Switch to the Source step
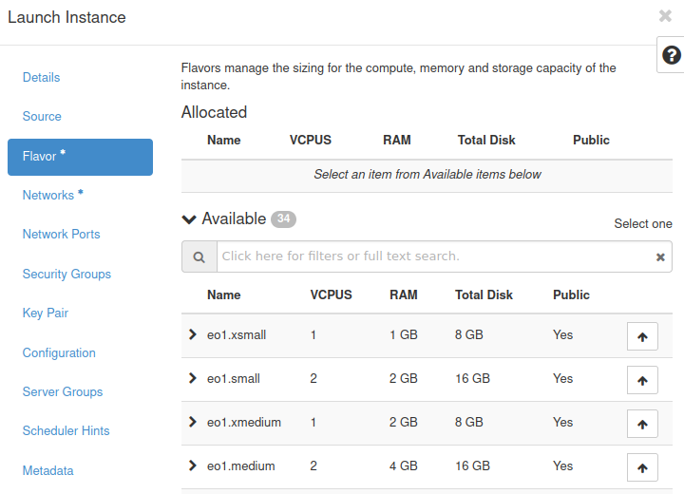This screenshot has width=684, height=494. coord(42,116)
